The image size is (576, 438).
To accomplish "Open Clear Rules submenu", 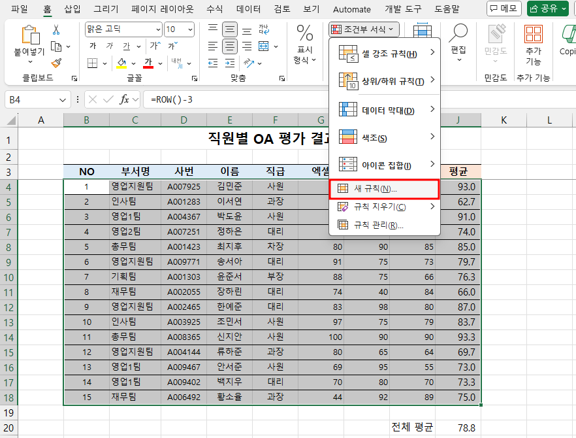I will pos(385,207).
